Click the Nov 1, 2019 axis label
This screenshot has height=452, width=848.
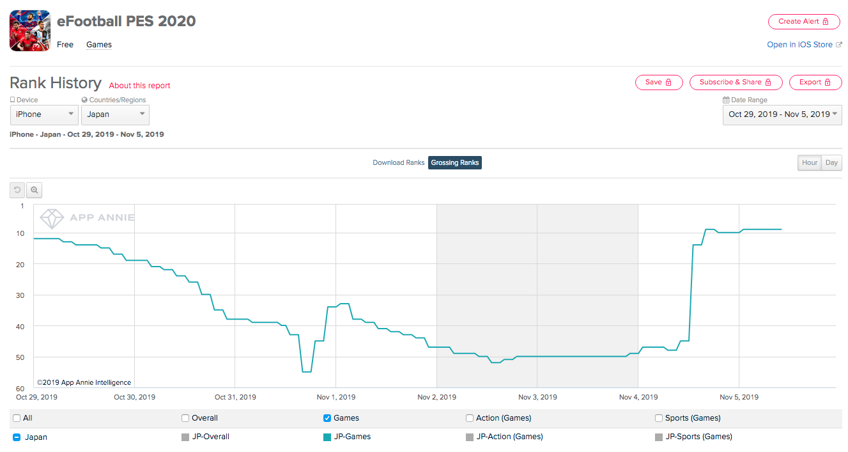point(336,397)
